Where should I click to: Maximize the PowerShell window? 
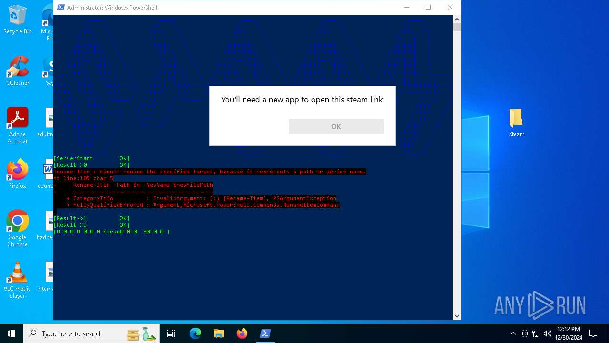point(428,7)
